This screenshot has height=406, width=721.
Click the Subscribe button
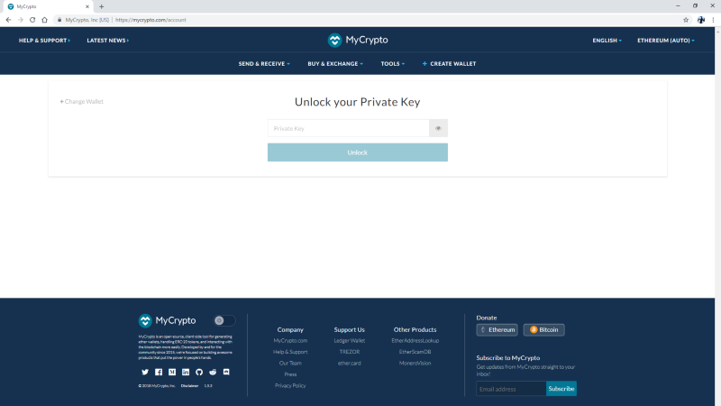point(561,389)
